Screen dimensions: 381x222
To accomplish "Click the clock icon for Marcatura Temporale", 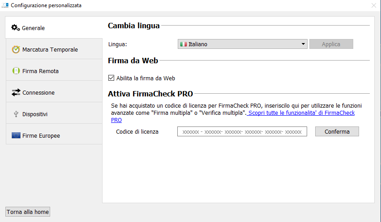I will pos(16,49).
